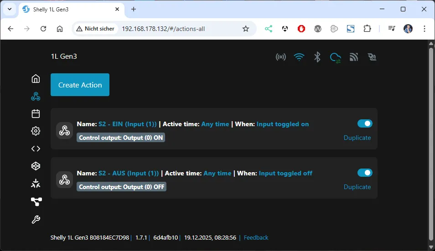Open a new browser tab
The image size is (435, 251).
pos(134,9)
